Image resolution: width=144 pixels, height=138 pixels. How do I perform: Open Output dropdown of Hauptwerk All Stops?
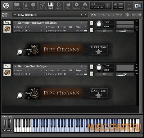tap(28, 27)
